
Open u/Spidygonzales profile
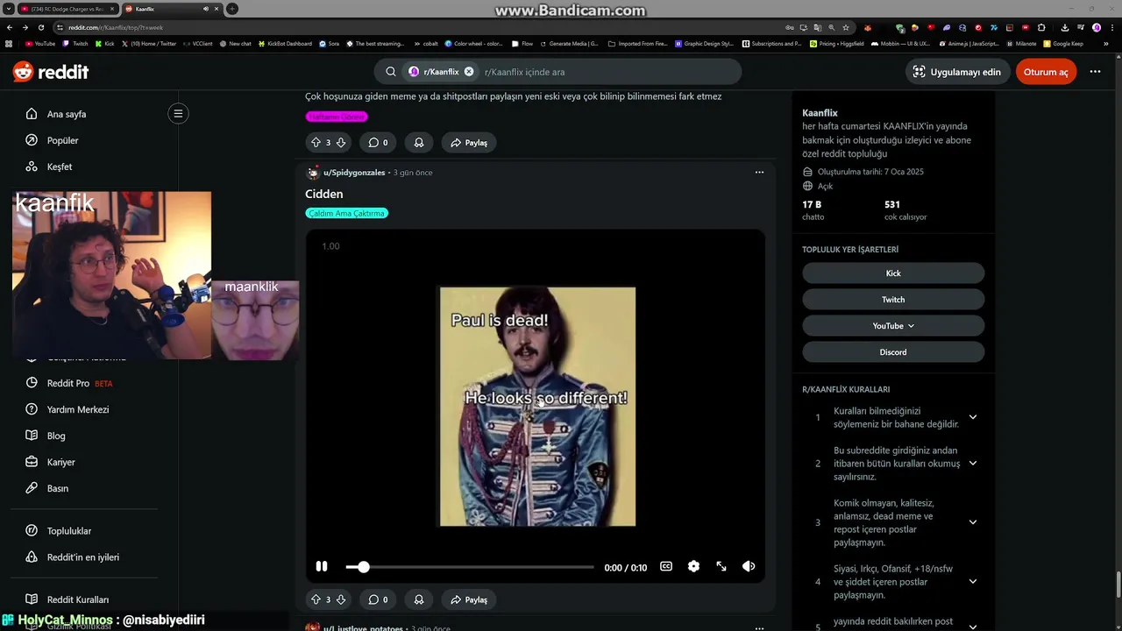pos(354,173)
